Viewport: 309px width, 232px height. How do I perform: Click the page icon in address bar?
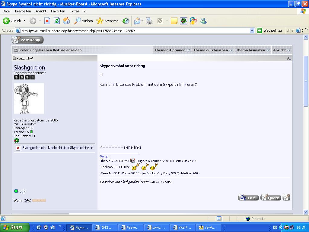(18, 31)
